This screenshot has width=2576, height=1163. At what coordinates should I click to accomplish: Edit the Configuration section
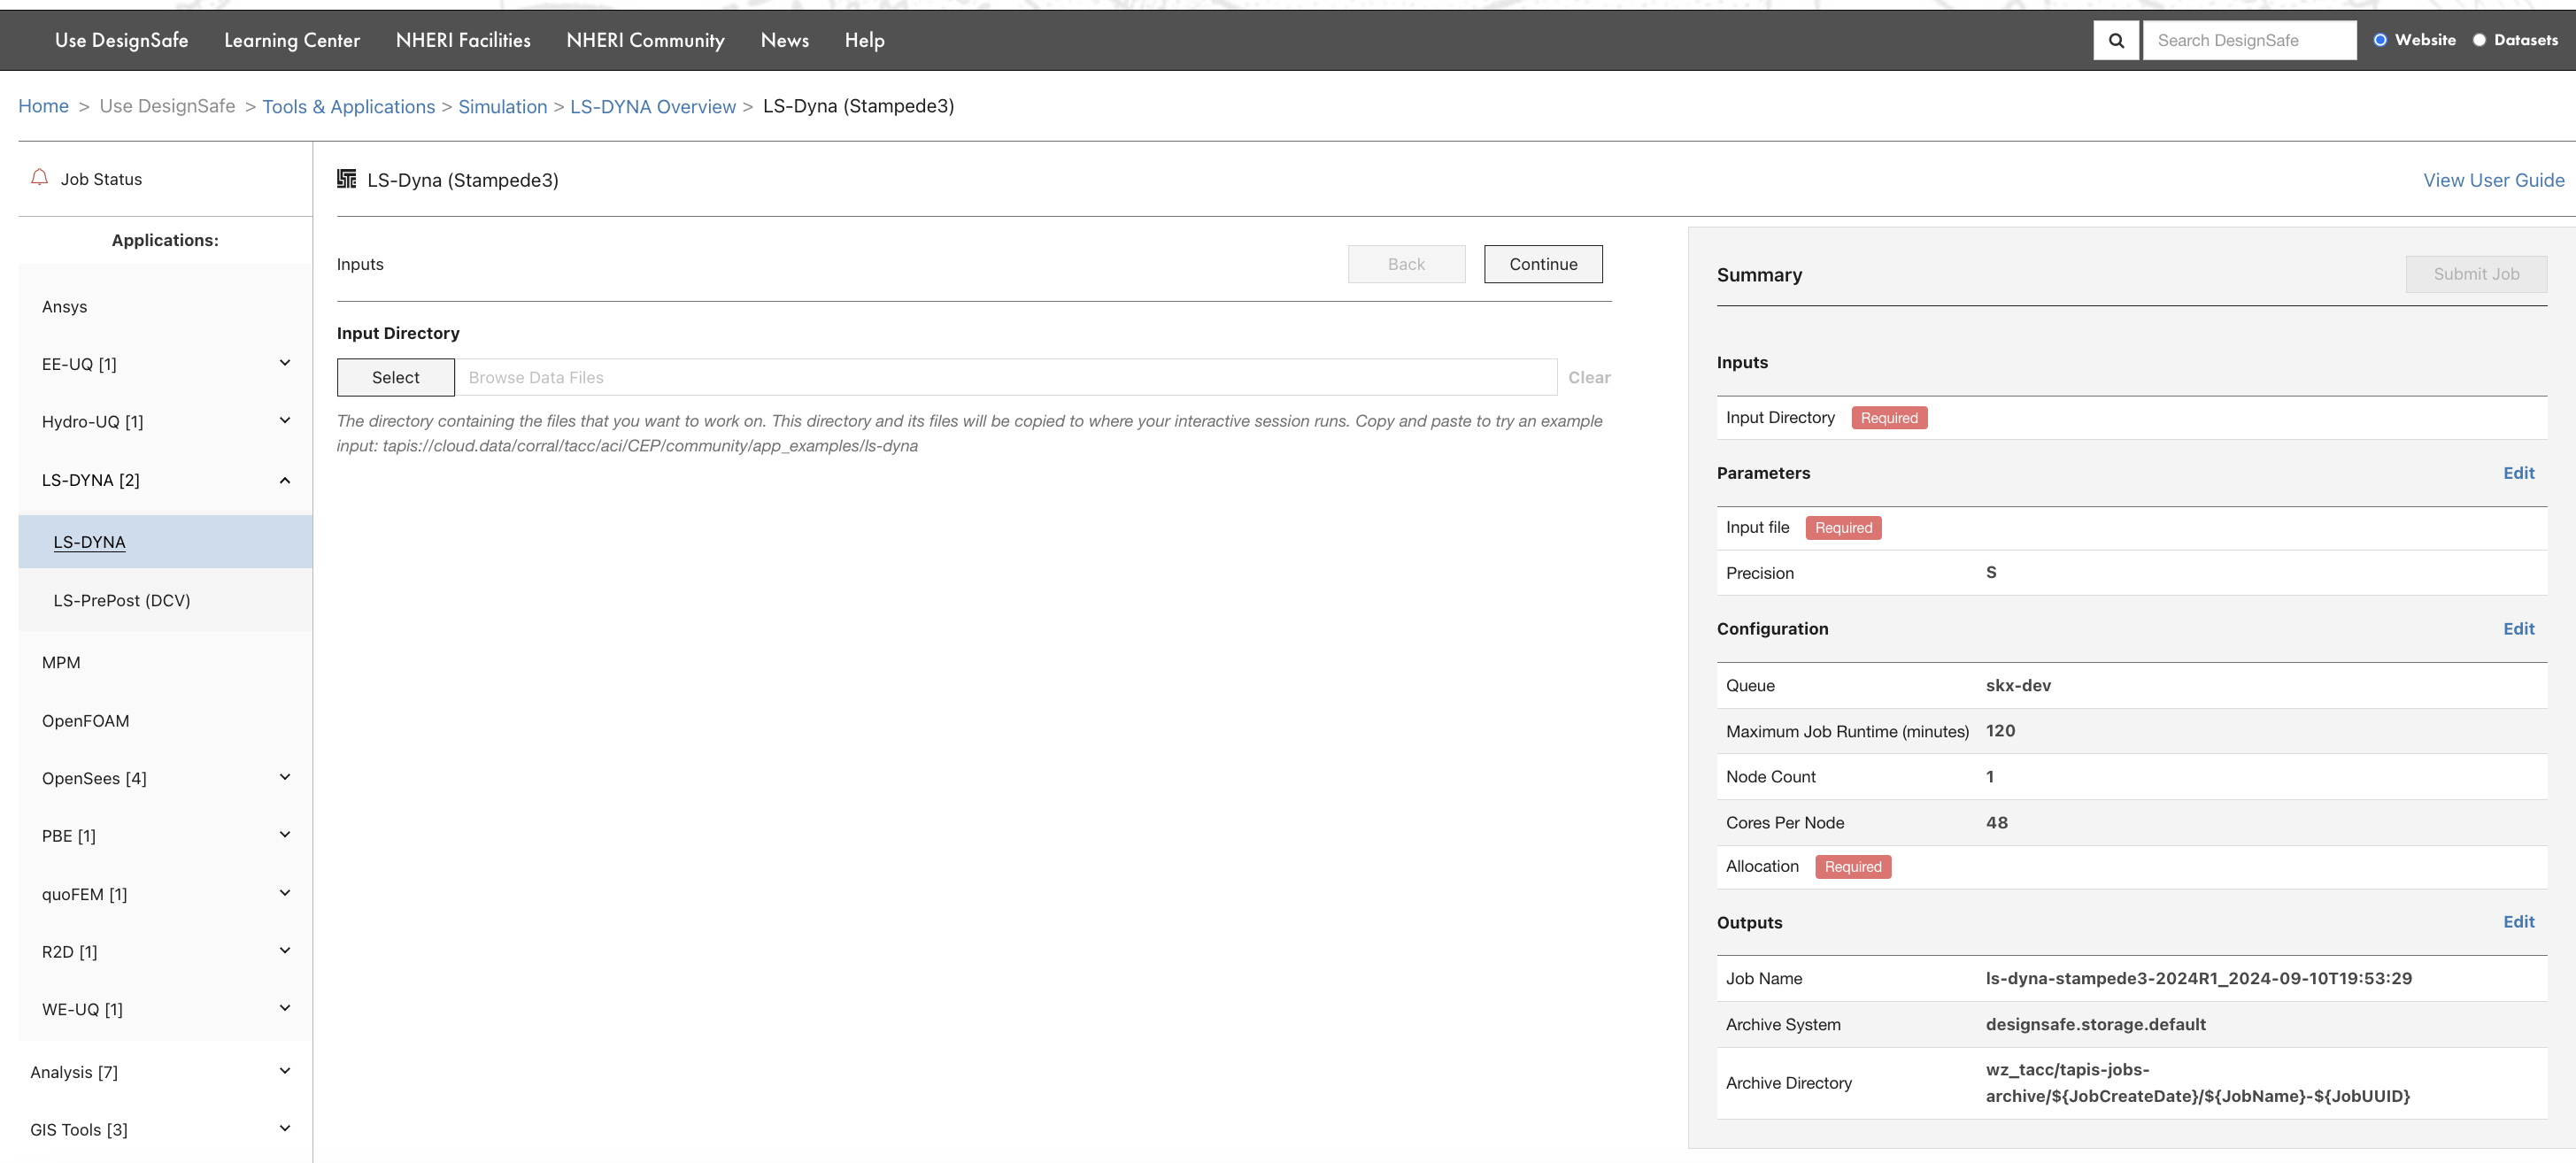2518,629
